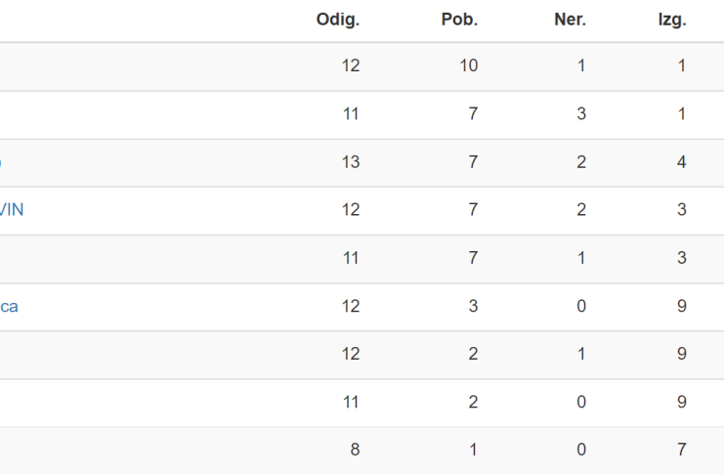Select the Izg. cell showing 4
724x475 pixels.
682,162
